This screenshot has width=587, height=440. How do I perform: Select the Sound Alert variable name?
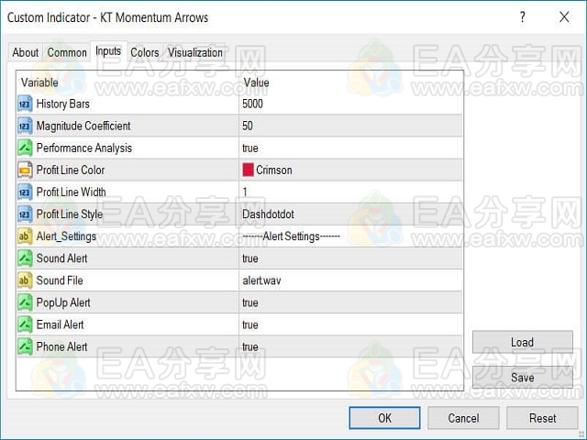pos(61,258)
